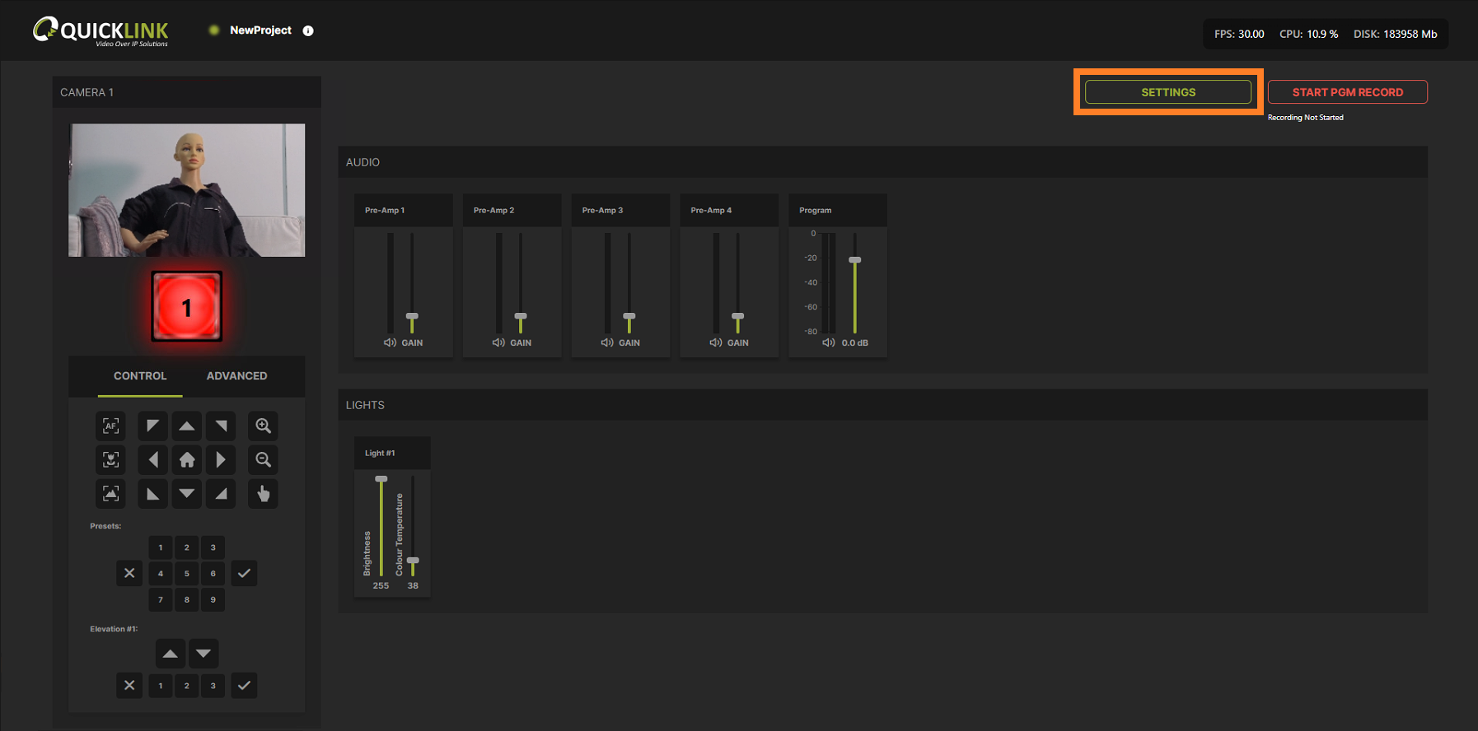The height and width of the screenshot is (731, 1478).
Task: Mute Pre-Amp 3 via its speaker icon
Action: [x=608, y=342]
